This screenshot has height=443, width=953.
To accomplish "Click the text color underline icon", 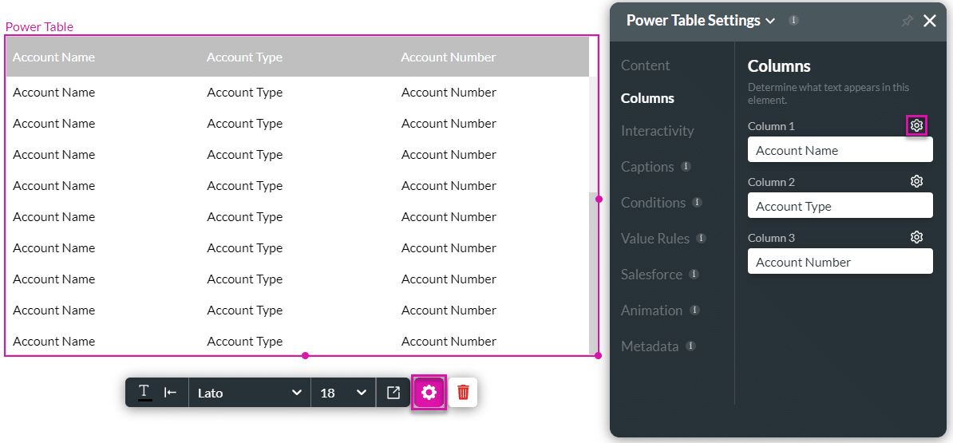I will pos(144,393).
